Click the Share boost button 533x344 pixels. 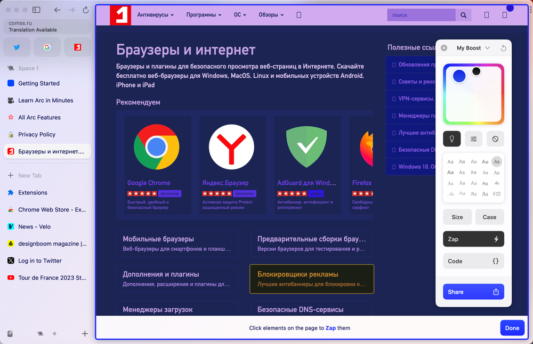coord(473,292)
